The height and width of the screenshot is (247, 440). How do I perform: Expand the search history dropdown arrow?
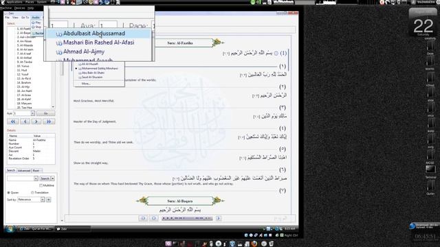[x=36, y=178]
